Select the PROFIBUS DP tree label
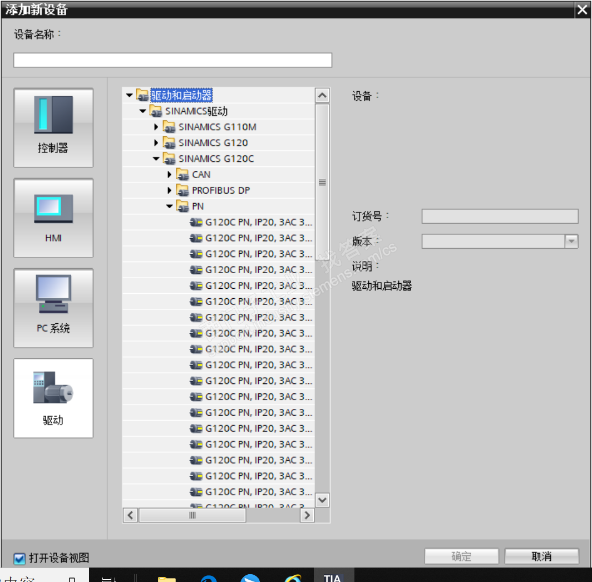592x582 pixels. point(221,190)
